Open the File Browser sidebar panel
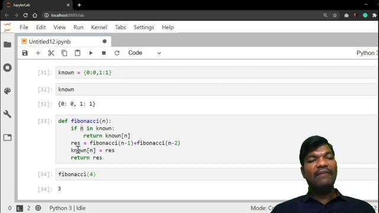The width and height of the screenshot is (379, 213). [x=8, y=44]
